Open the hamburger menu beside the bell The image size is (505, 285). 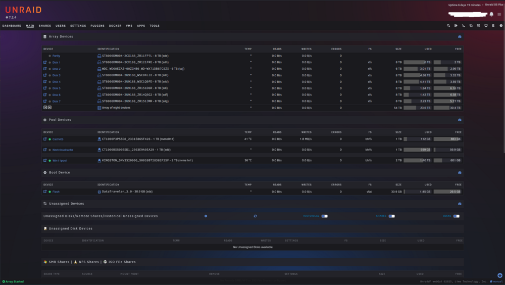[x=499, y=14]
